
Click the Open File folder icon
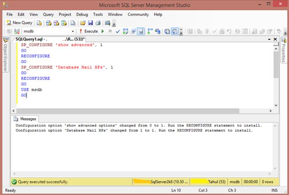(83, 23)
